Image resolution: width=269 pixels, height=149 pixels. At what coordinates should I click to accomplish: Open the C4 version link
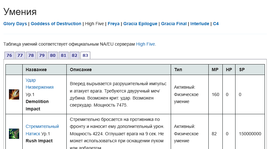216,24
